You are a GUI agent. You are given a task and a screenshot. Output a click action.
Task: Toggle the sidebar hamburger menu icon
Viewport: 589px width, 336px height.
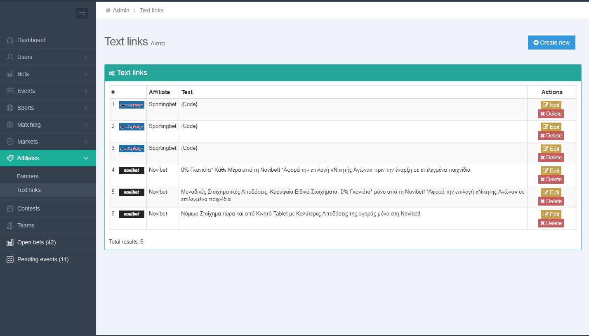pos(82,14)
